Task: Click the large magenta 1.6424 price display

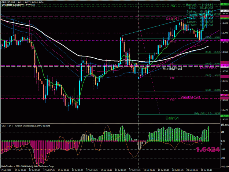Action: [x=207, y=149]
